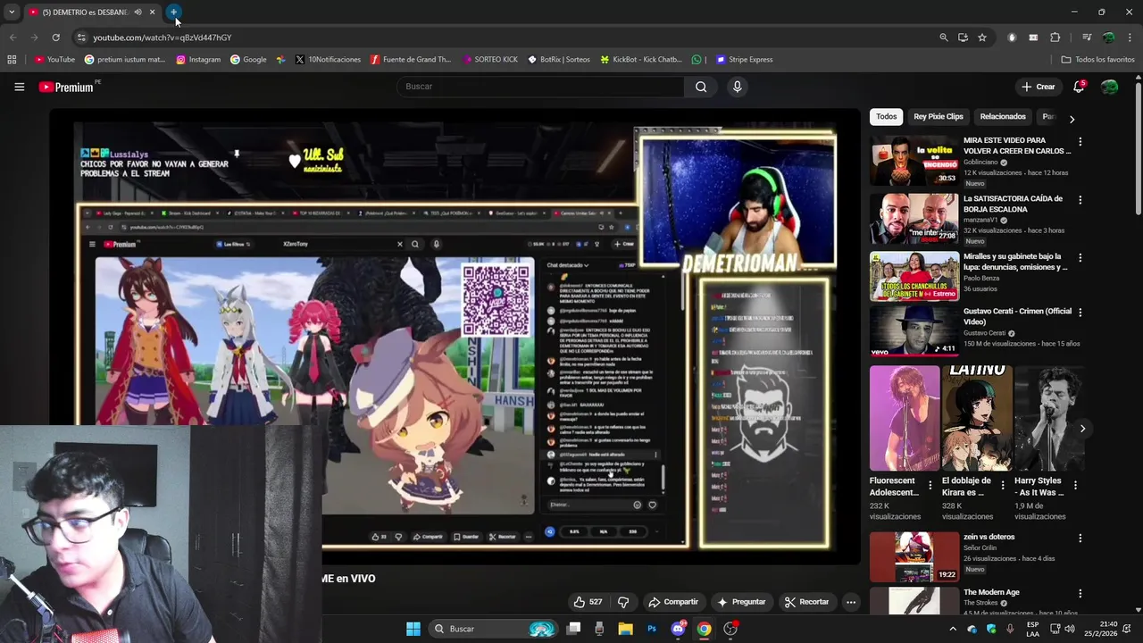Open the system volume speaker icon
1143x643 pixels.
click(x=1071, y=629)
